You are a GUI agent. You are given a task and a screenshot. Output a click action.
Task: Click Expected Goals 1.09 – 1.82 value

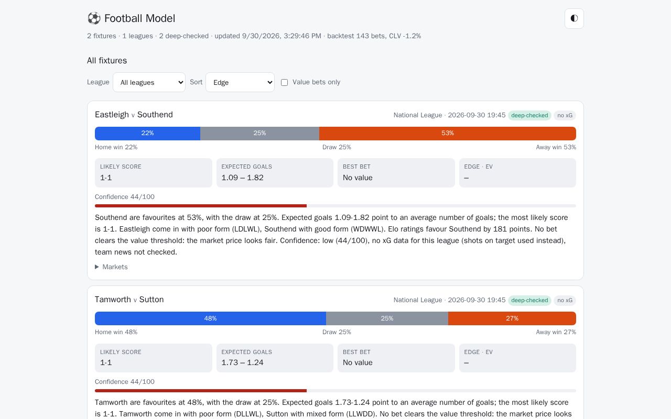(242, 178)
